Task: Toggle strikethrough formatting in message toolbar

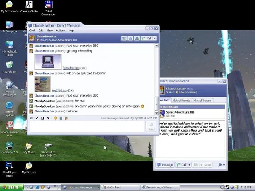Action: [x=48, y=118]
